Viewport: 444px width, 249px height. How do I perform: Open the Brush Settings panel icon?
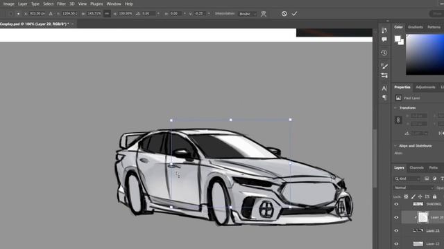[384, 75]
